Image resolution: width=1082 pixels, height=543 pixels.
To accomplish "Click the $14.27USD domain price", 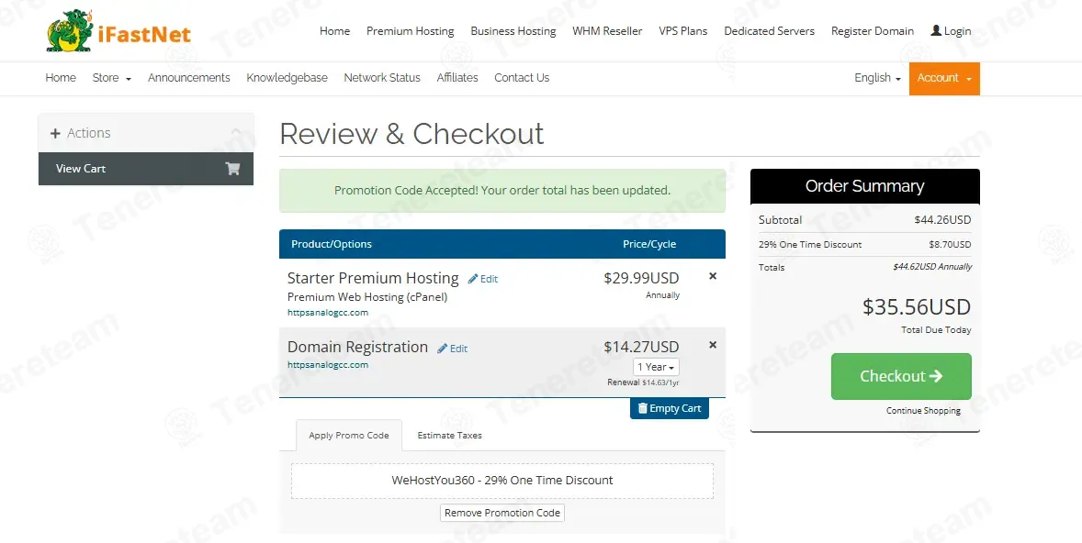I will (641, 347).
